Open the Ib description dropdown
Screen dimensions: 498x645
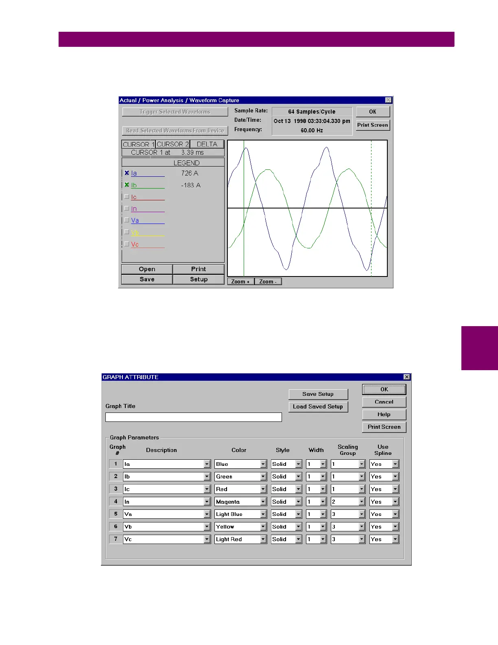coord(207,476)
